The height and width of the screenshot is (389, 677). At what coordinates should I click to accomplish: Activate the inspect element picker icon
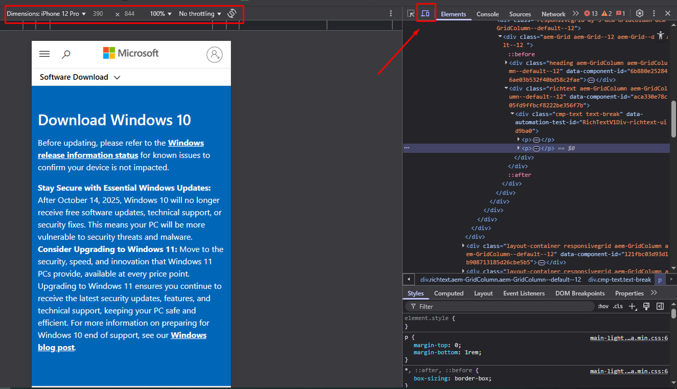pyautogui.click(x=410, y=14)
